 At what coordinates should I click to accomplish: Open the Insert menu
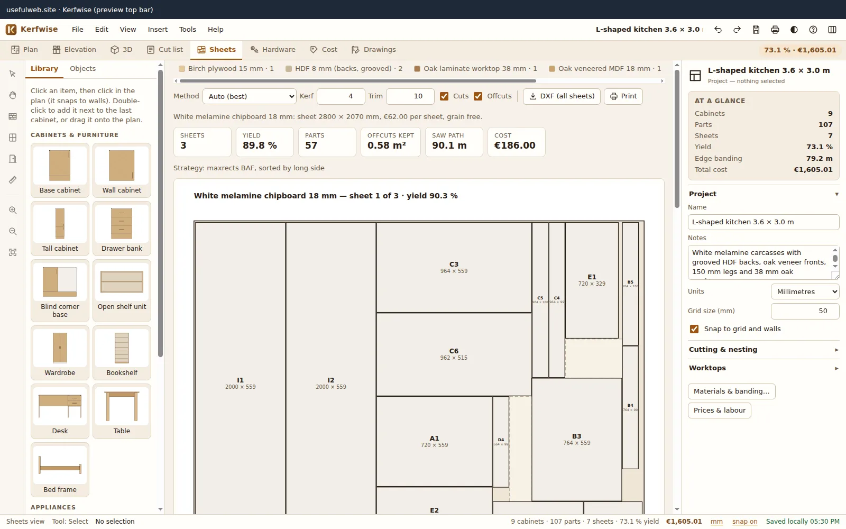tap(158, 30)
